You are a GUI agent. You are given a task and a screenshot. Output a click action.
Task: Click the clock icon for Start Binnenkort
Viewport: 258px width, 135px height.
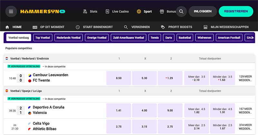coord(78,27)
